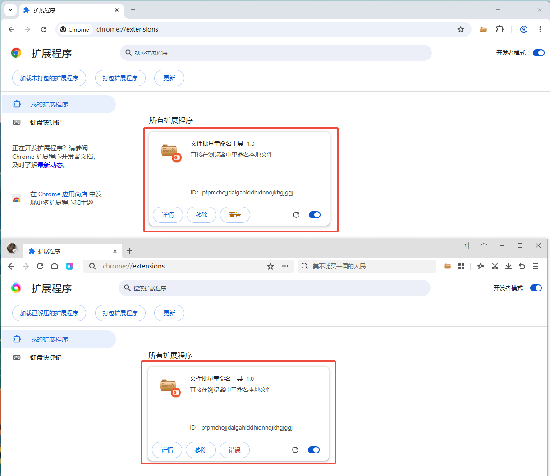
Task: Click the 文件批量重命名工具 icon in upper Chrome card
Action: coord(171,152)
